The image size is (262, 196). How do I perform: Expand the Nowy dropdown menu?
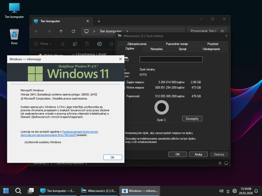[x=43, y=44]
